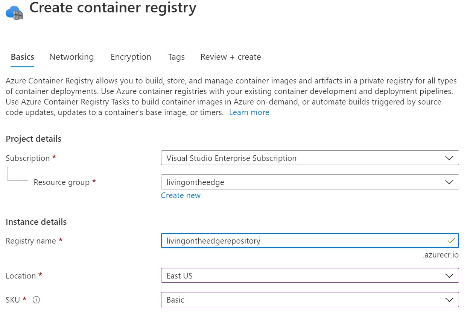This screenshot has width=473, height=324.
Task: Go to the Tags tab
Action: (176, 57)
